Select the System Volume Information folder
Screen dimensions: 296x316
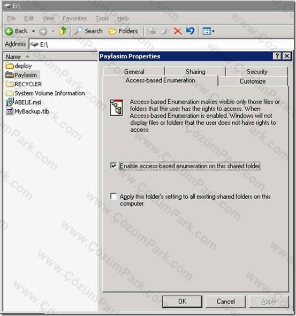45,93
